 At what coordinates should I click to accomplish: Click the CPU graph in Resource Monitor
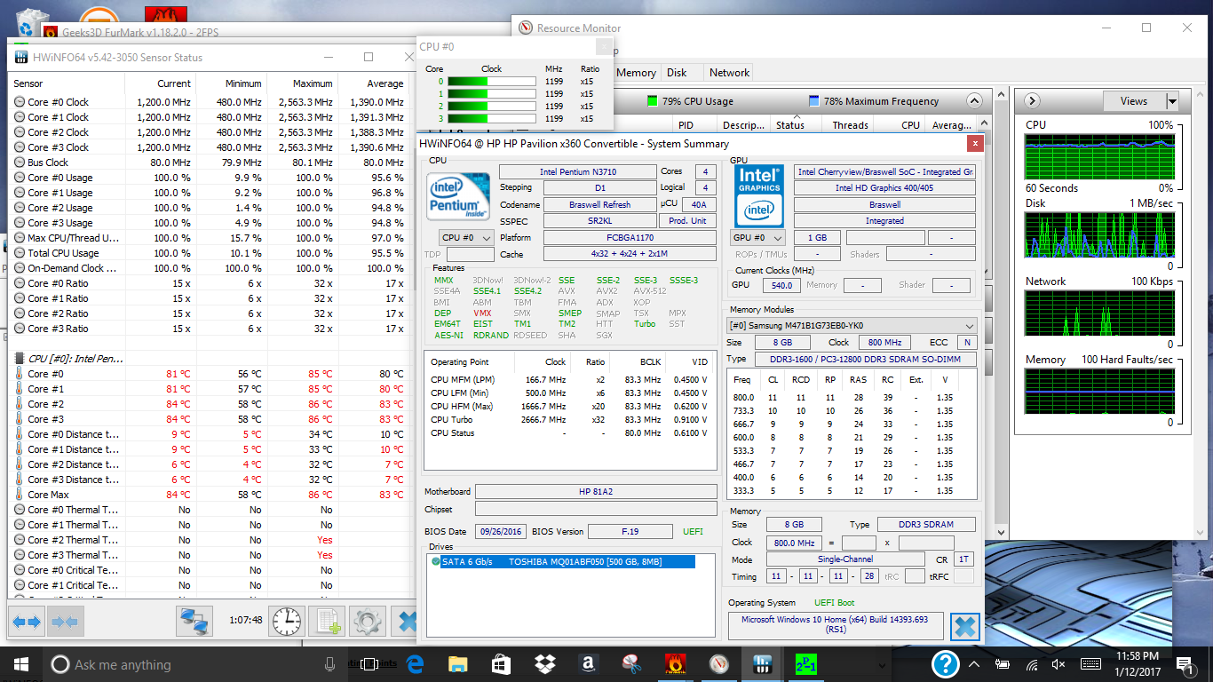coord(1098,156)
